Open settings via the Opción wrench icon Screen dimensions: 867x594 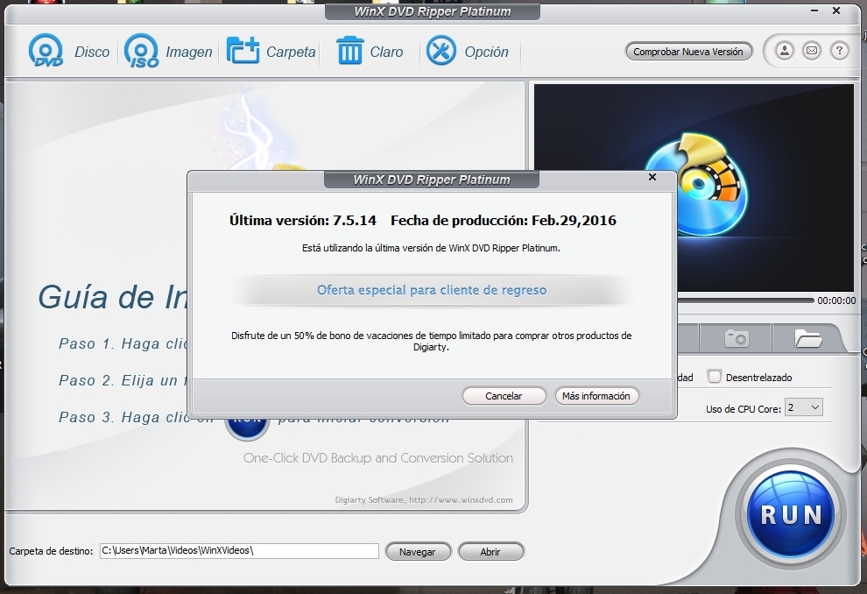click(441, 51)
